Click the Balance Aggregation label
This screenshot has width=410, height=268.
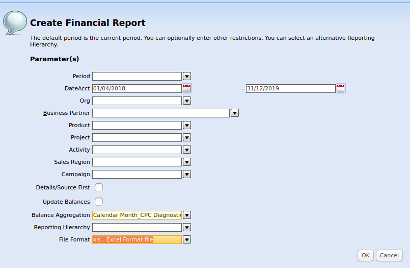[61, 215]
